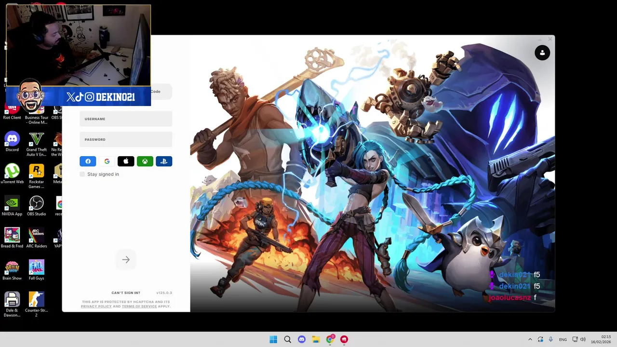Select the Fall Guys desktop shortcut
Viewport: 617px width, 347px height.
point(37,270)
